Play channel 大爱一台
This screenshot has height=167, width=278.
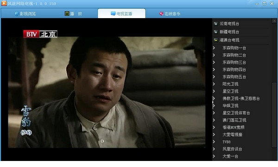tap(230, 156)
